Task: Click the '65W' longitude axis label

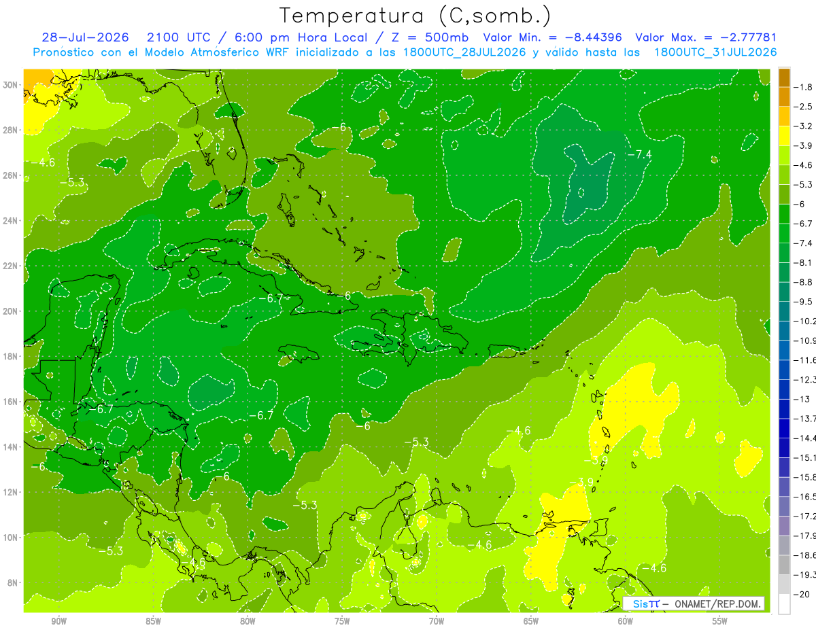Action: [x=531, y=621]
